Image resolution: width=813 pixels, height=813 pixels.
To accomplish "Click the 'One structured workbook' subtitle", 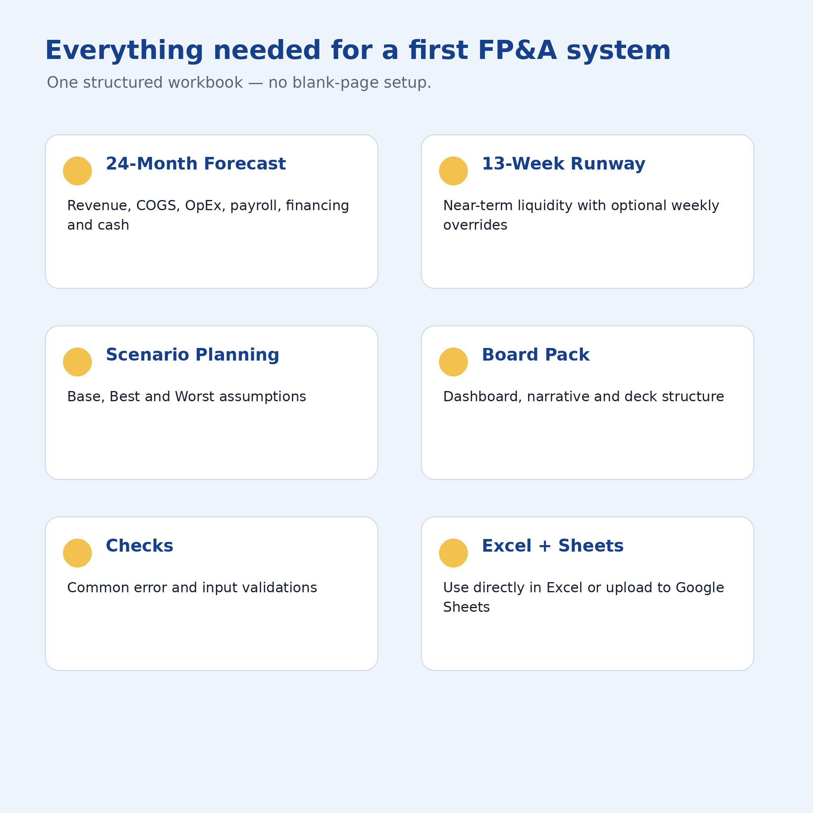I will pos(239,83).
